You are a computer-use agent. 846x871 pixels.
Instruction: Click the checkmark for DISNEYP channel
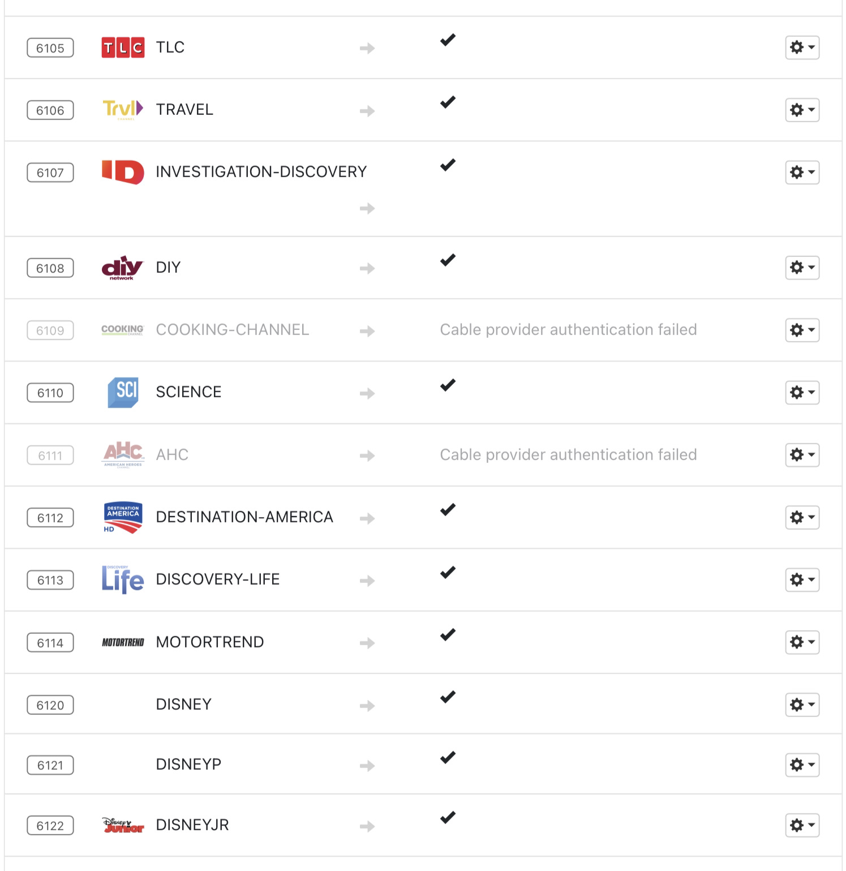pos(448,757)
